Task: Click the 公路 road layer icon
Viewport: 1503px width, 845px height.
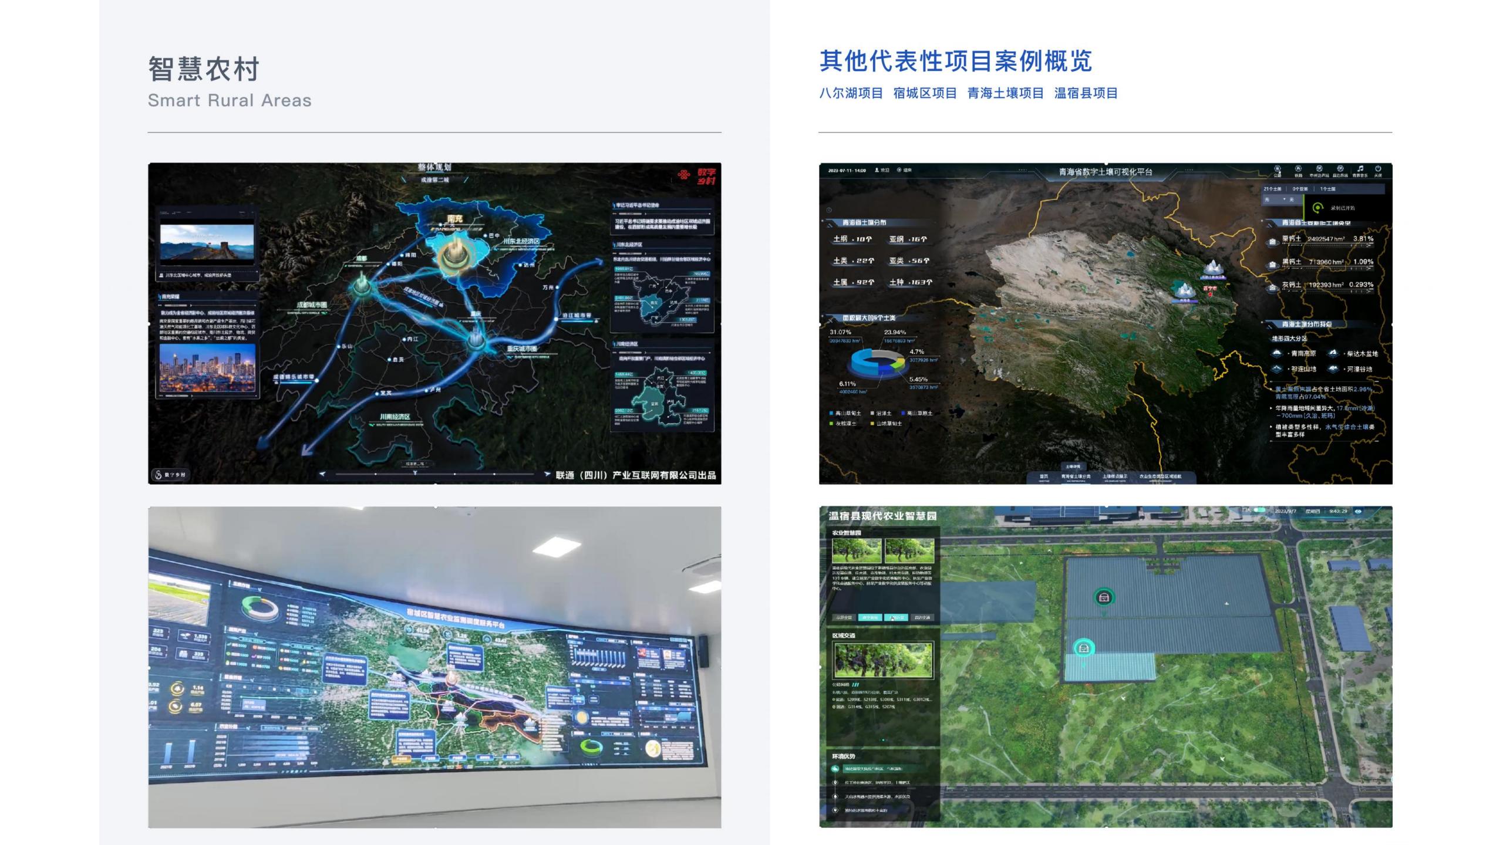Action: pos(1277,169)
